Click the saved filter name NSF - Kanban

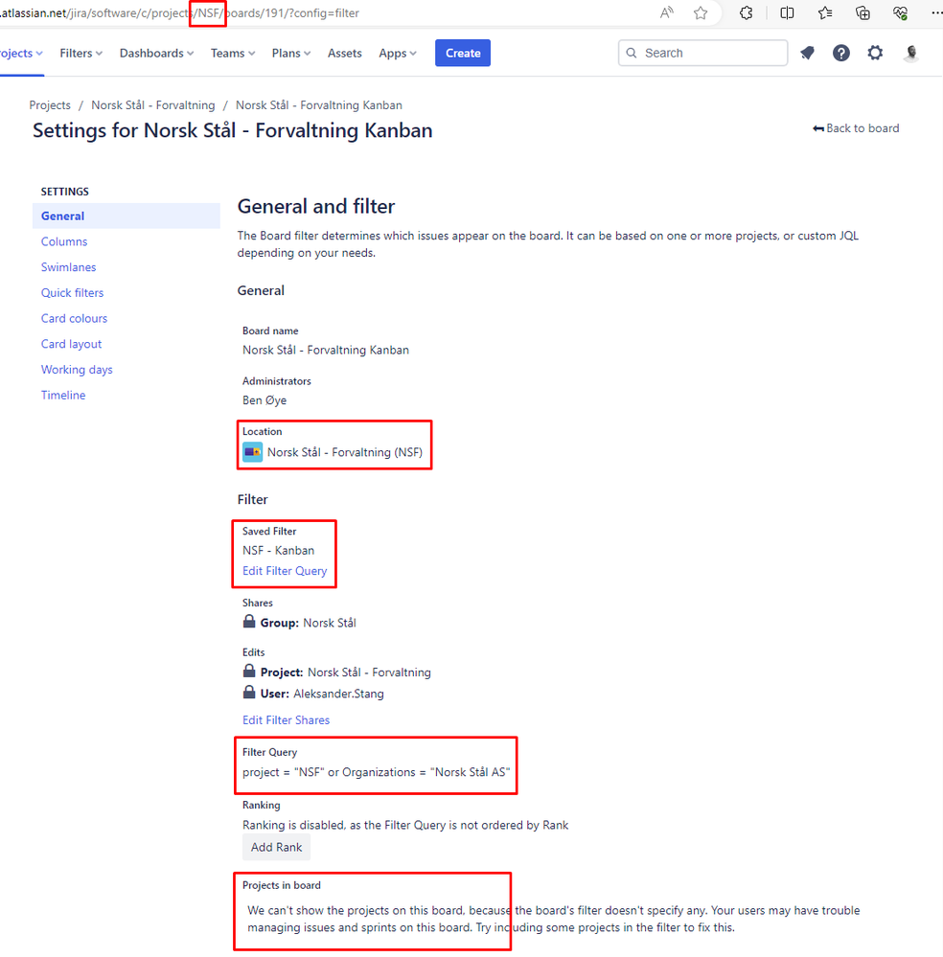click(279, 551)
